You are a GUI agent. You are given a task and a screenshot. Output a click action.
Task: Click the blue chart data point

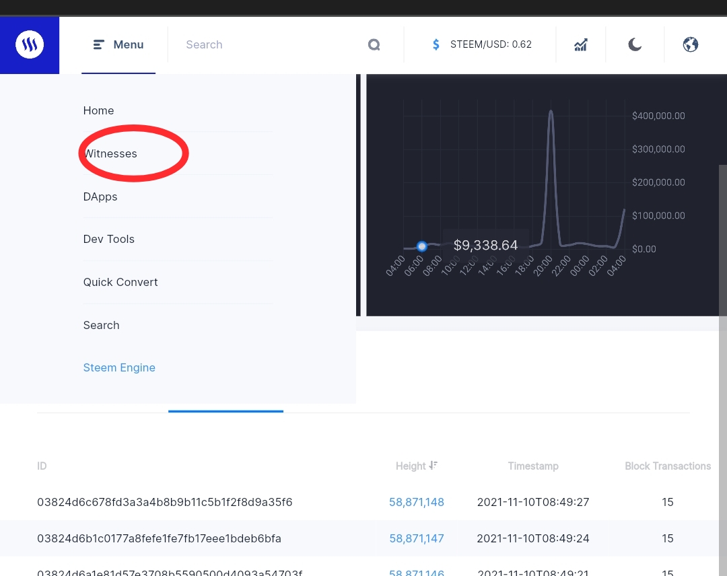point(421,246)
